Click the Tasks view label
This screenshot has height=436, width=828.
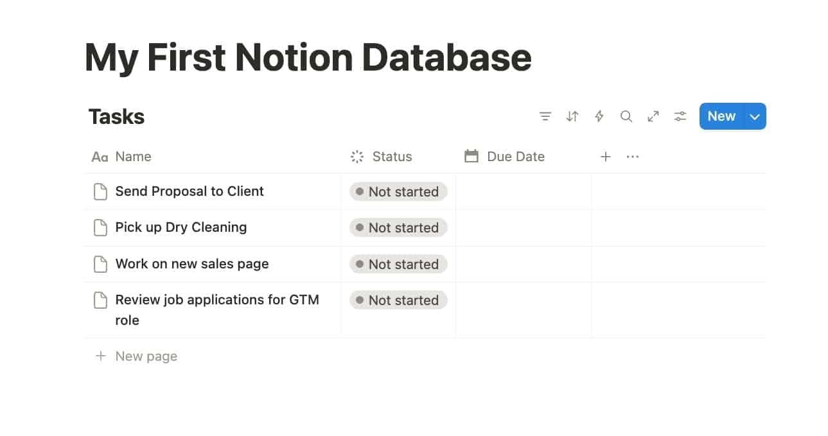pos(116,116)
